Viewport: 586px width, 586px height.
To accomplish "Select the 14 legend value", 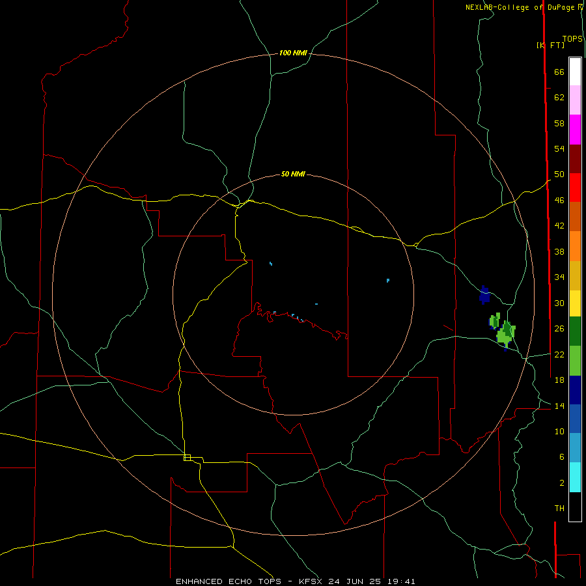I will point(559,406).
